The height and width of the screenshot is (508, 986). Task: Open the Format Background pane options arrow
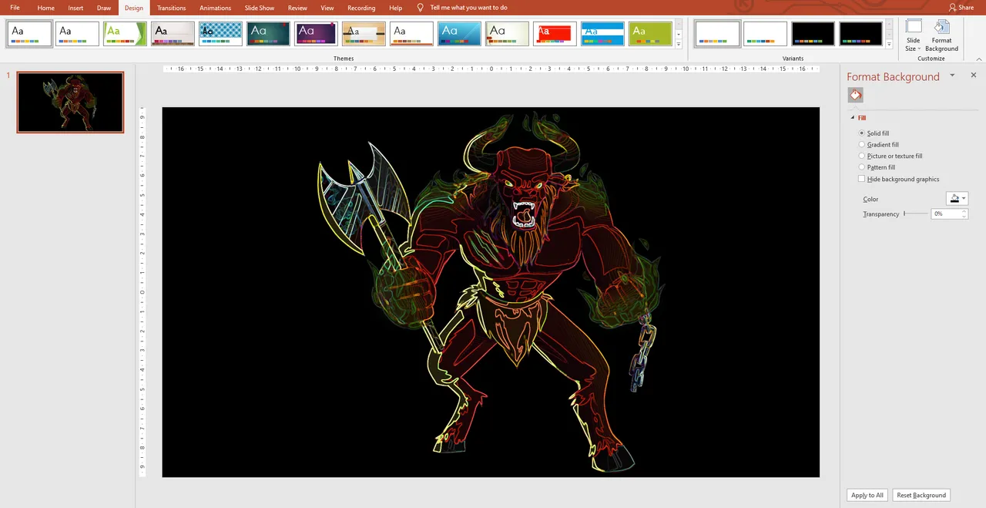952,75
